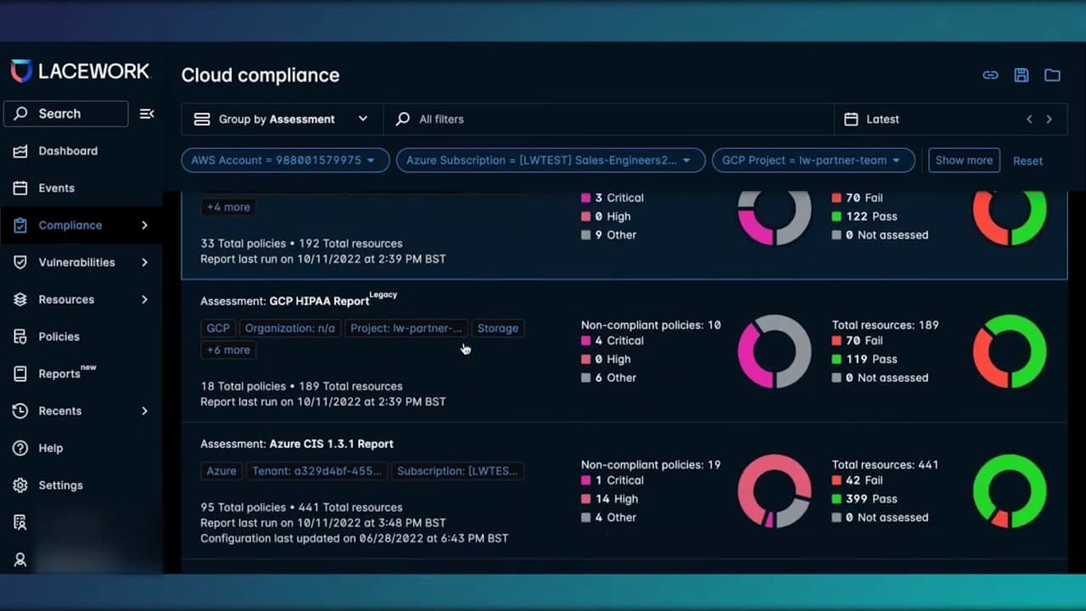Viewport: 1086px width, 611px height.
Task: Expand GCP Project filter dropdown
Action: 814,160
